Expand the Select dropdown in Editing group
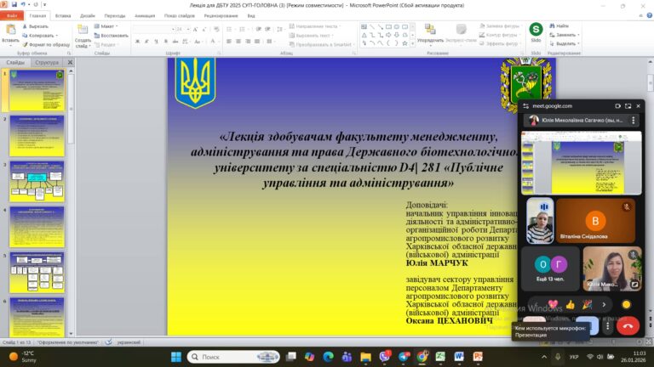This screenshot has width=654, height=367. (565, 44)
